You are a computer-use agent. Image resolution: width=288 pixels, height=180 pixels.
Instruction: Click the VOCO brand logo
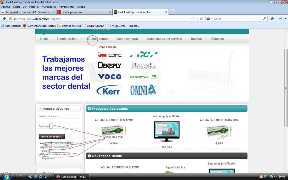(110, 76)
